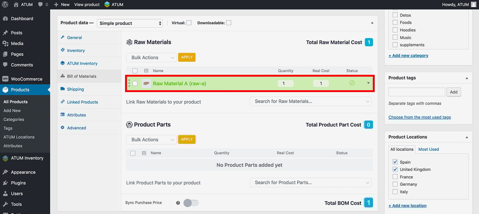Click the WooCommerce icon in sidebar
This screenshot has width=479, height=214.
point(5,79)
